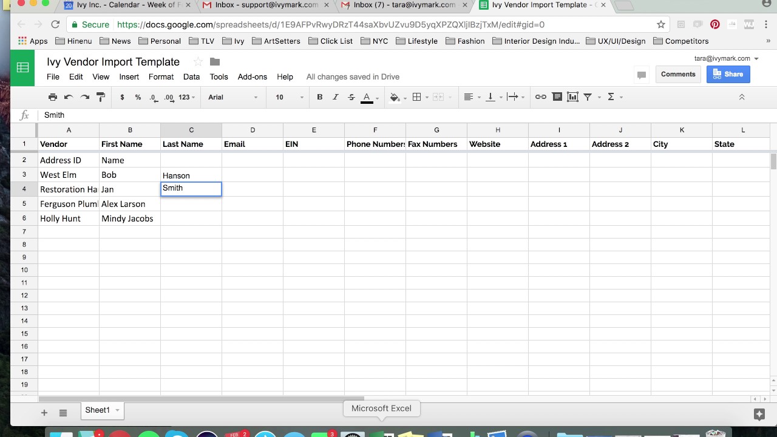777x437 pixels.
Task: Open the tara@ivymark.com account dropdown
Action: click(x=727, y=58)
